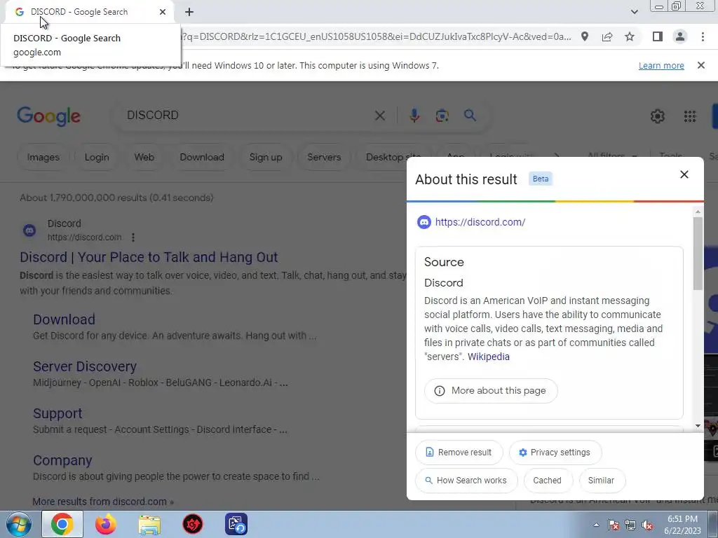Open three-dot menu next to discord.com result
Viewport: 718px width, 538px height.
coord(133,237)
